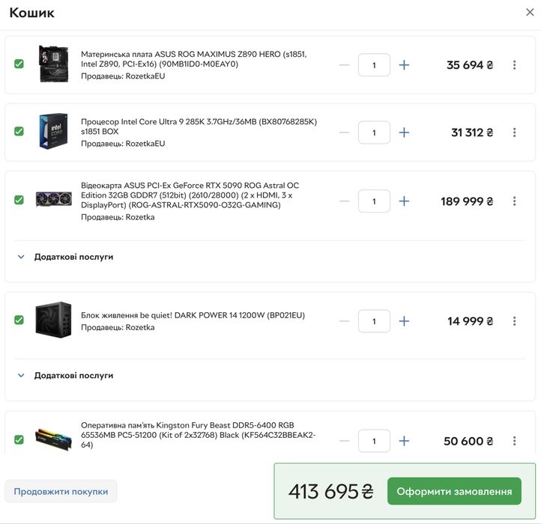The image size is (541, 524).
Task: Close the Кошик cart dialog
Action: tap(530, 12)
